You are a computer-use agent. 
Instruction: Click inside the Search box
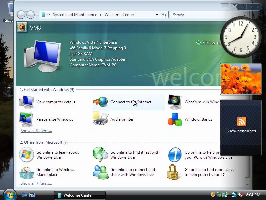coord(207,15)
